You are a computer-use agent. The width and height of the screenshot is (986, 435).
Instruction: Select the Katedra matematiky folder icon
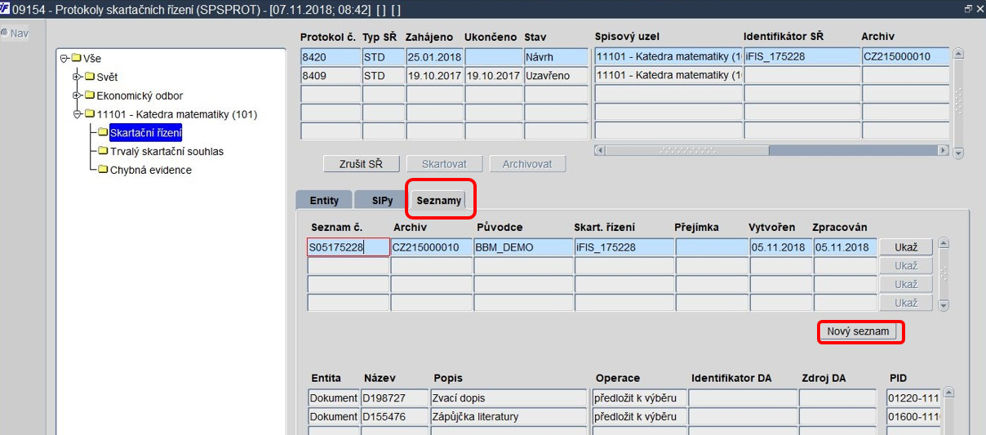tap(90, 114)
